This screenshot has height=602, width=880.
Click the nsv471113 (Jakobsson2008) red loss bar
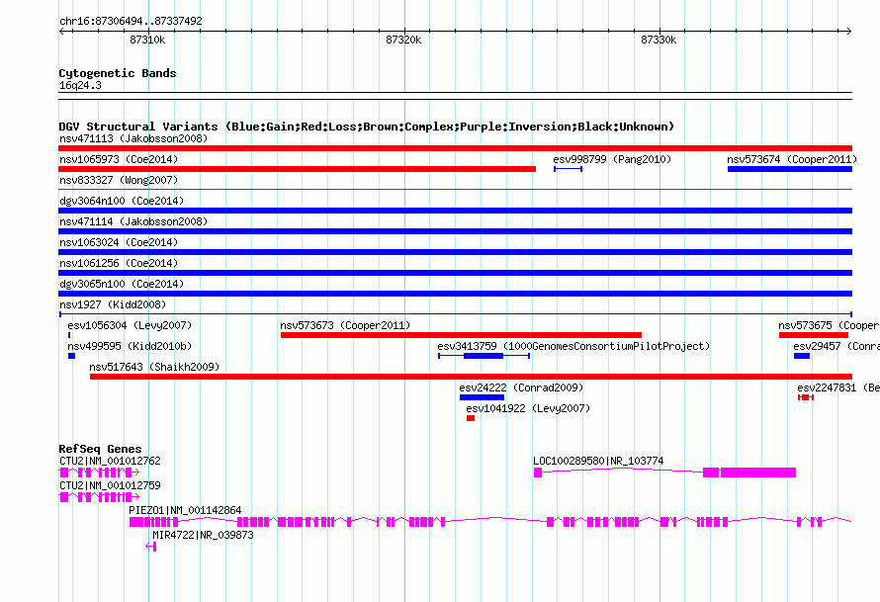point(455,148)
